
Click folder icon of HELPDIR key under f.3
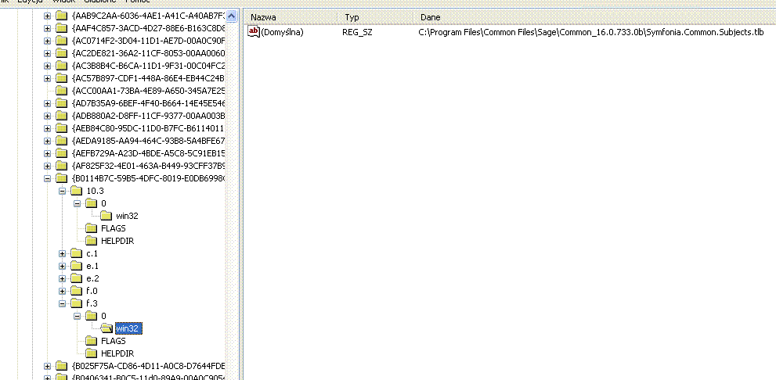[92, 353]
